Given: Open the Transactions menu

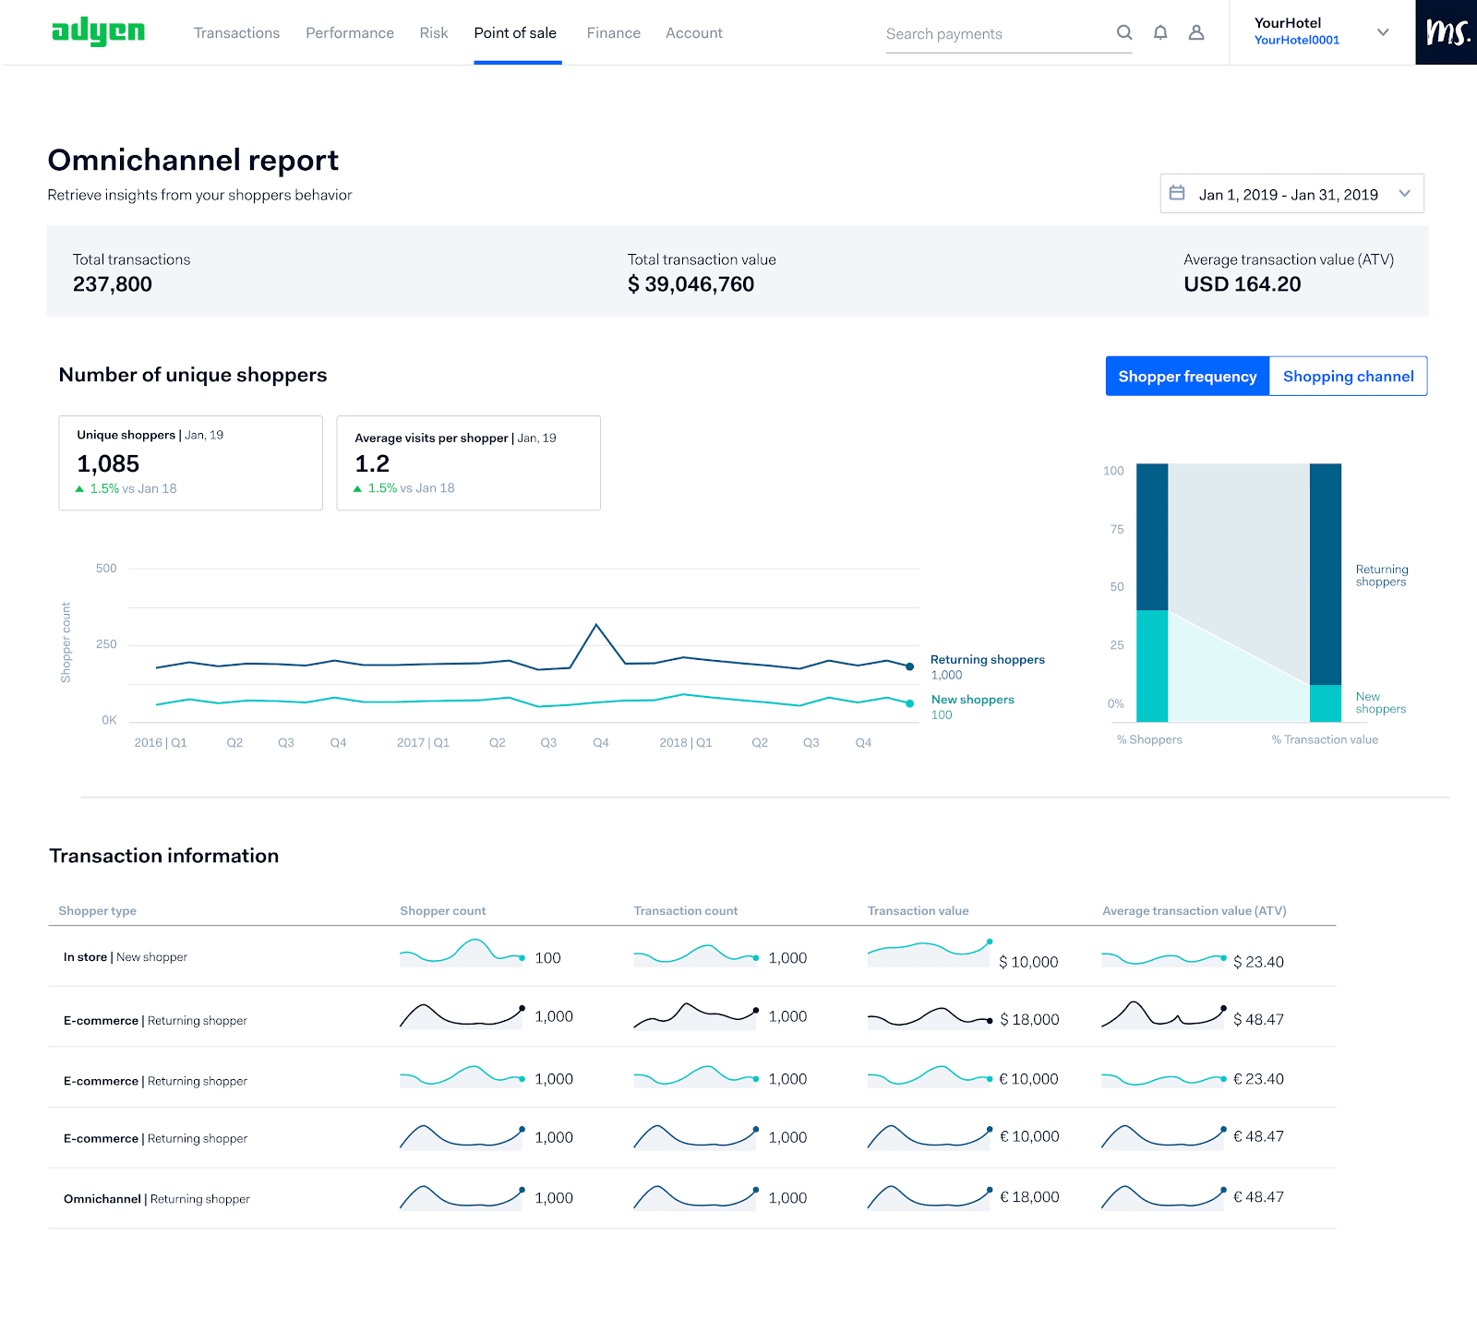Looking at the screenshot, I should point(236,33).
